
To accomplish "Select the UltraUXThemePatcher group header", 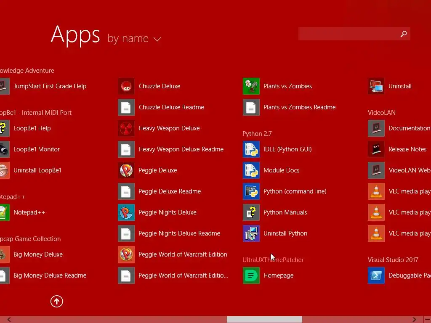I will pos(273,260).
